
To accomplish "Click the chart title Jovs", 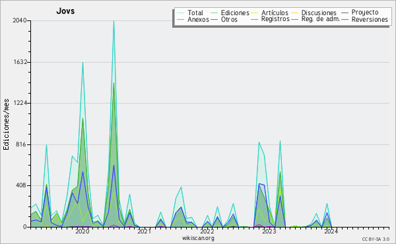I will (65, 11).
